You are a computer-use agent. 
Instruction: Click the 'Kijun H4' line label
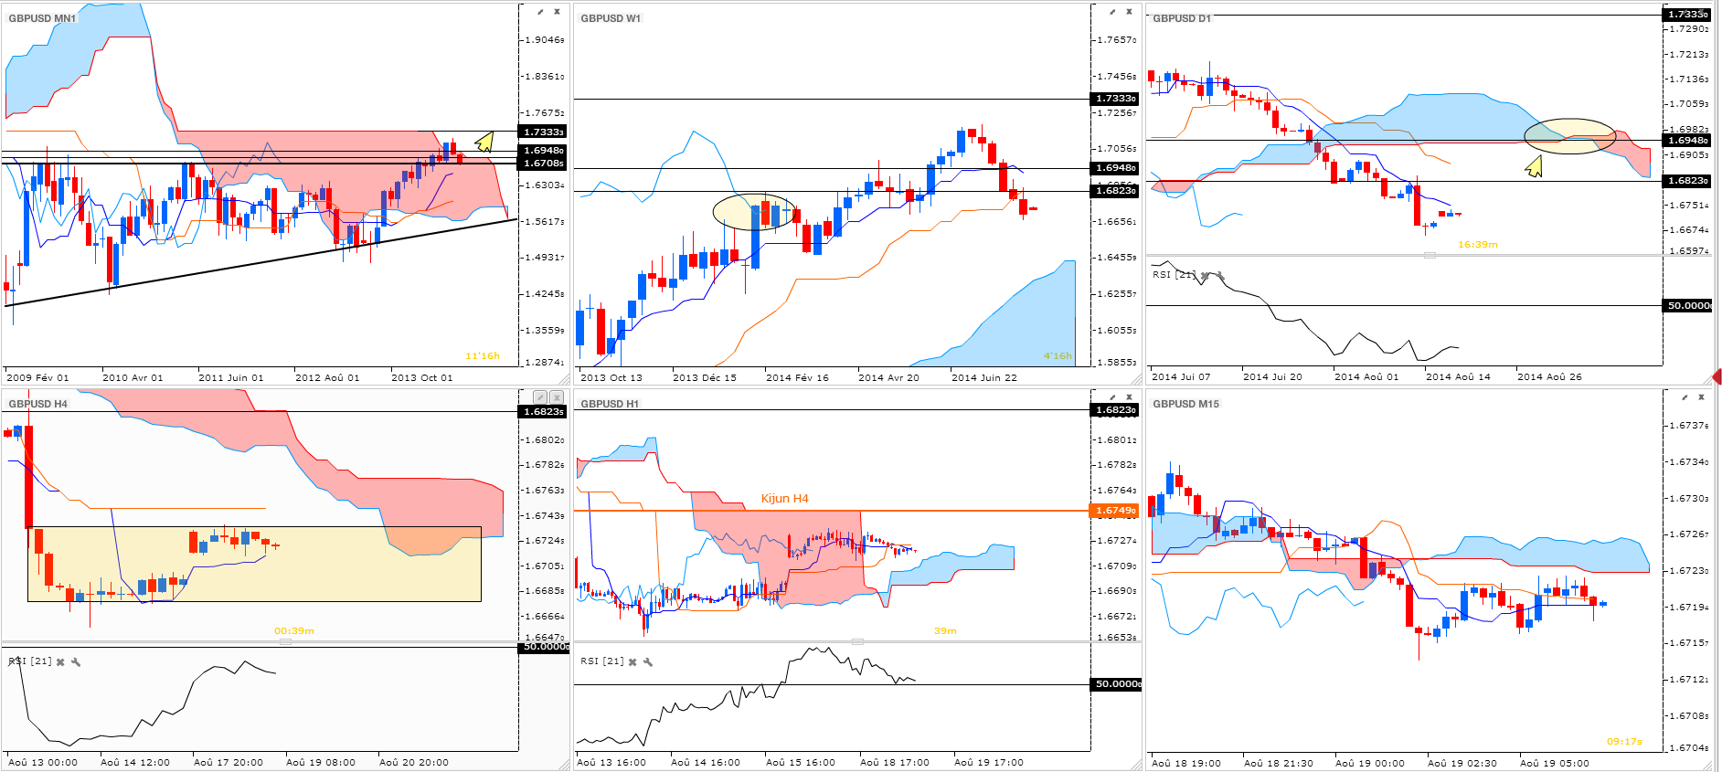pos(784,499)
